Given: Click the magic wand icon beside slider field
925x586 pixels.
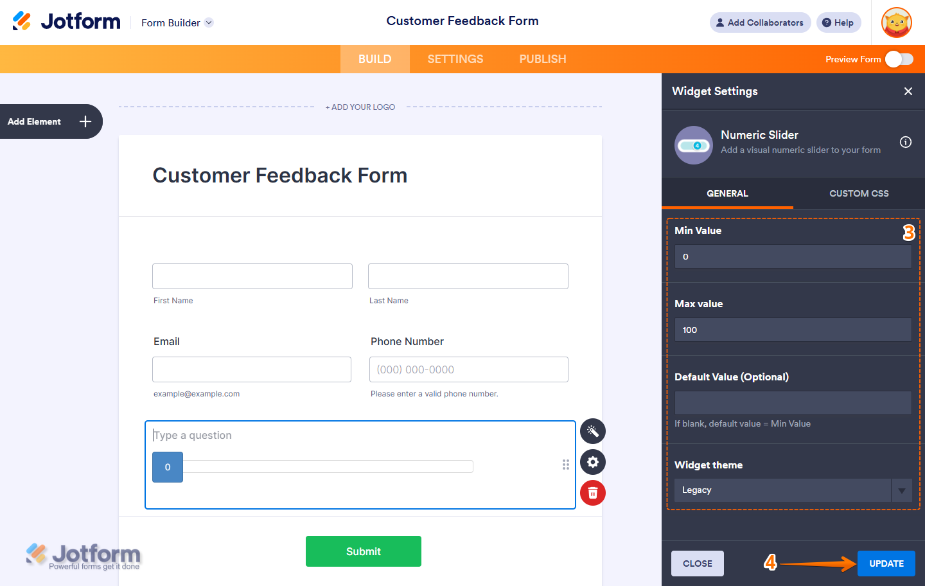Looking at the screenshot, I should [592, 431].
